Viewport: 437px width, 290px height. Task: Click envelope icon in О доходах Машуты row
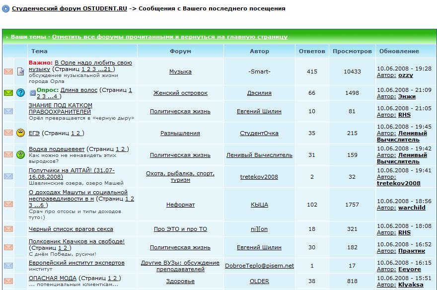tap(8, 204)
